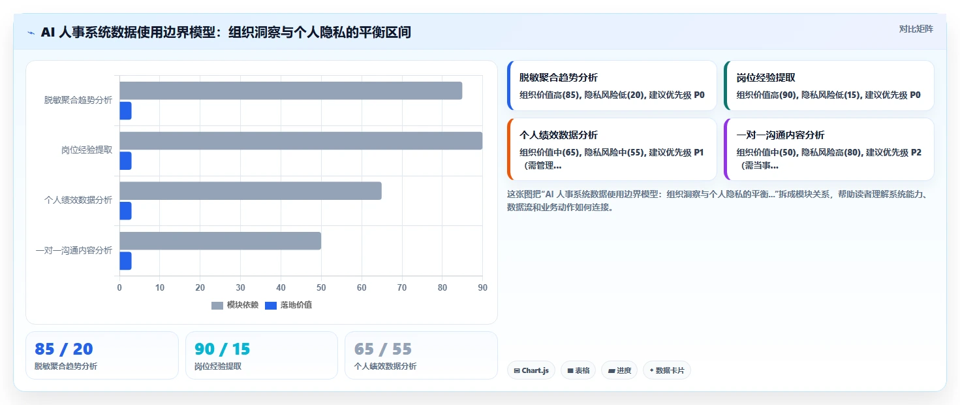960x405 pixels.
Task: Open the 个人绩效数据分析 card
Action: point(612,149)
